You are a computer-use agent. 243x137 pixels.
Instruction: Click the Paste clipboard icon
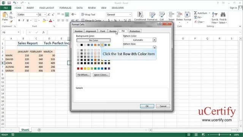pyautogui.click(x=5, y=15)
